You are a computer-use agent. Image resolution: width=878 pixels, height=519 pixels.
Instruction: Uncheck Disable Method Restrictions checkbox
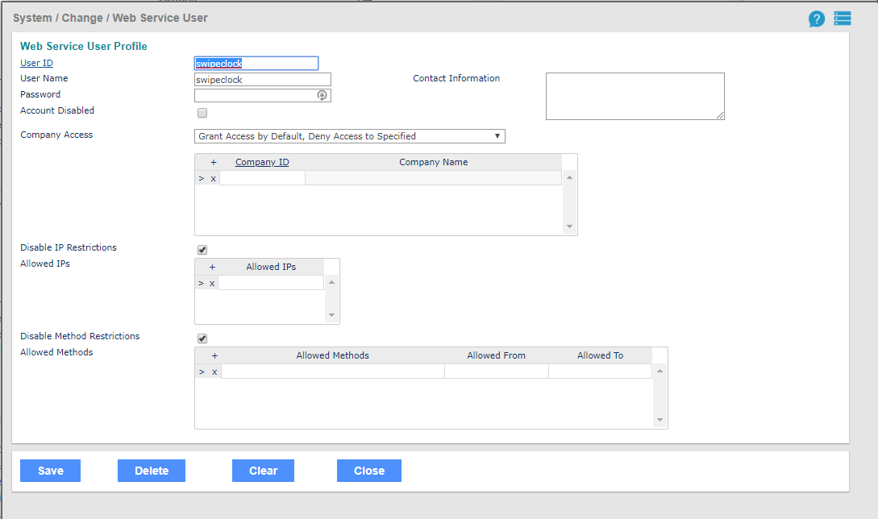click(202, 338)
